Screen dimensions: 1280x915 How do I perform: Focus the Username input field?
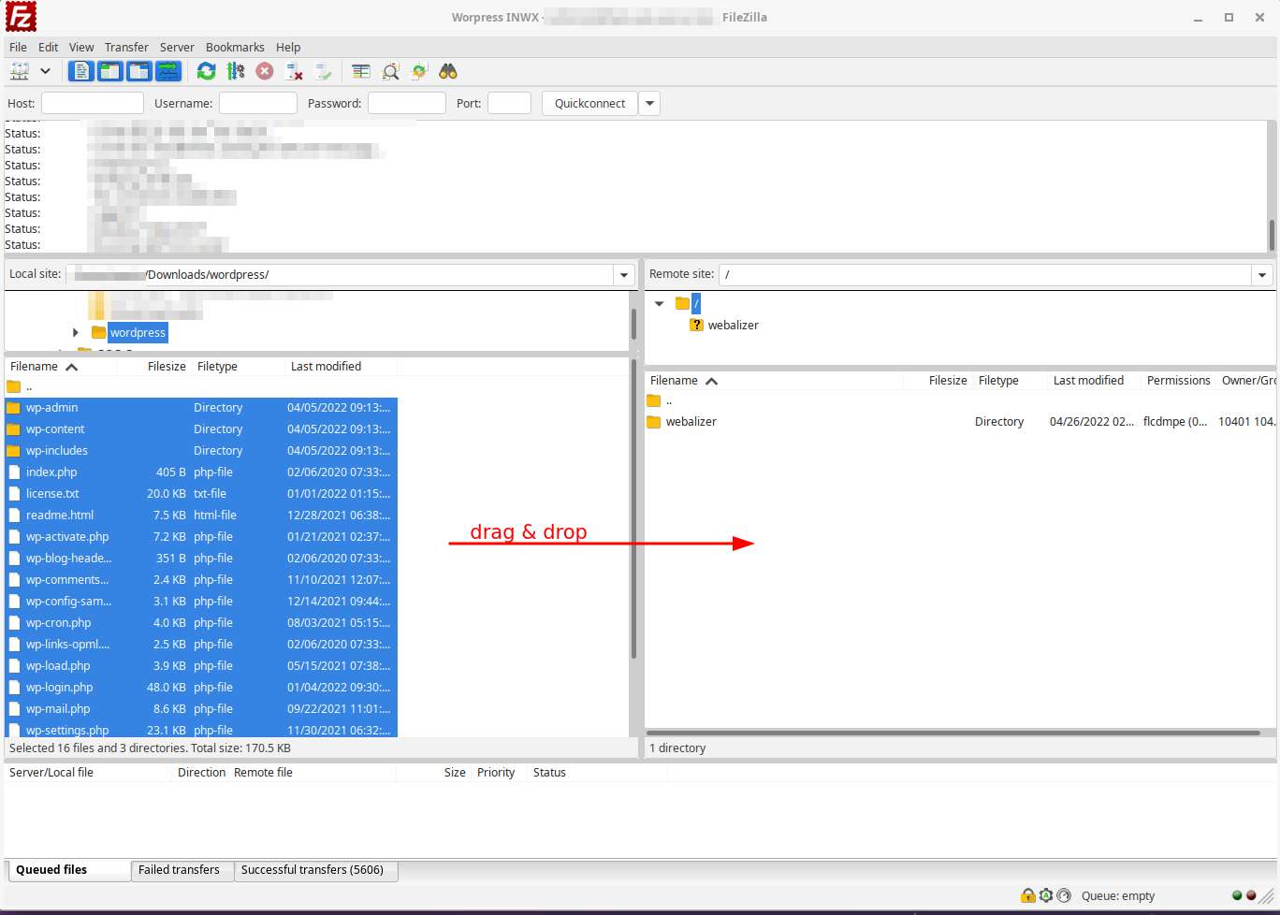[x=258, y=103]
